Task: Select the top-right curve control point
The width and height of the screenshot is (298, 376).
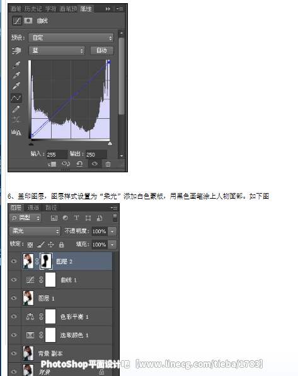Action: pos(109,62)
